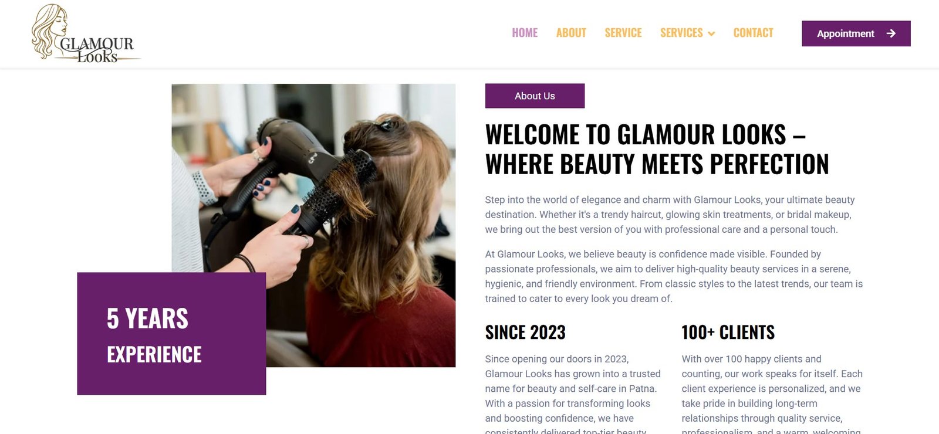The width and height of the screenshot is (939, 434).
Task: Click the 5 Years Experience purple box
Action: 171,334
